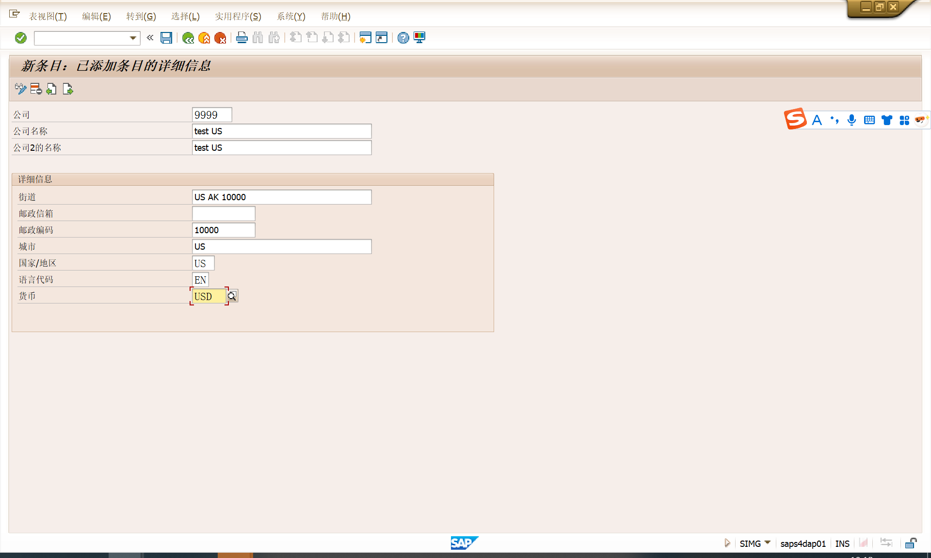The width and height of the screenshot is (931, 558).
Task: Toggle Sogou English/Chinese mode letter A
Action: (x=817, y=120)
